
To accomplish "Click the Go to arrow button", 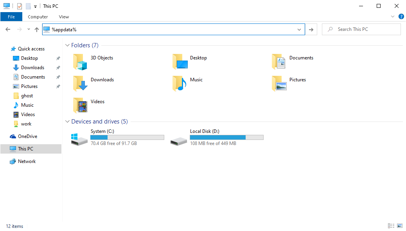I will coord(311,29).
